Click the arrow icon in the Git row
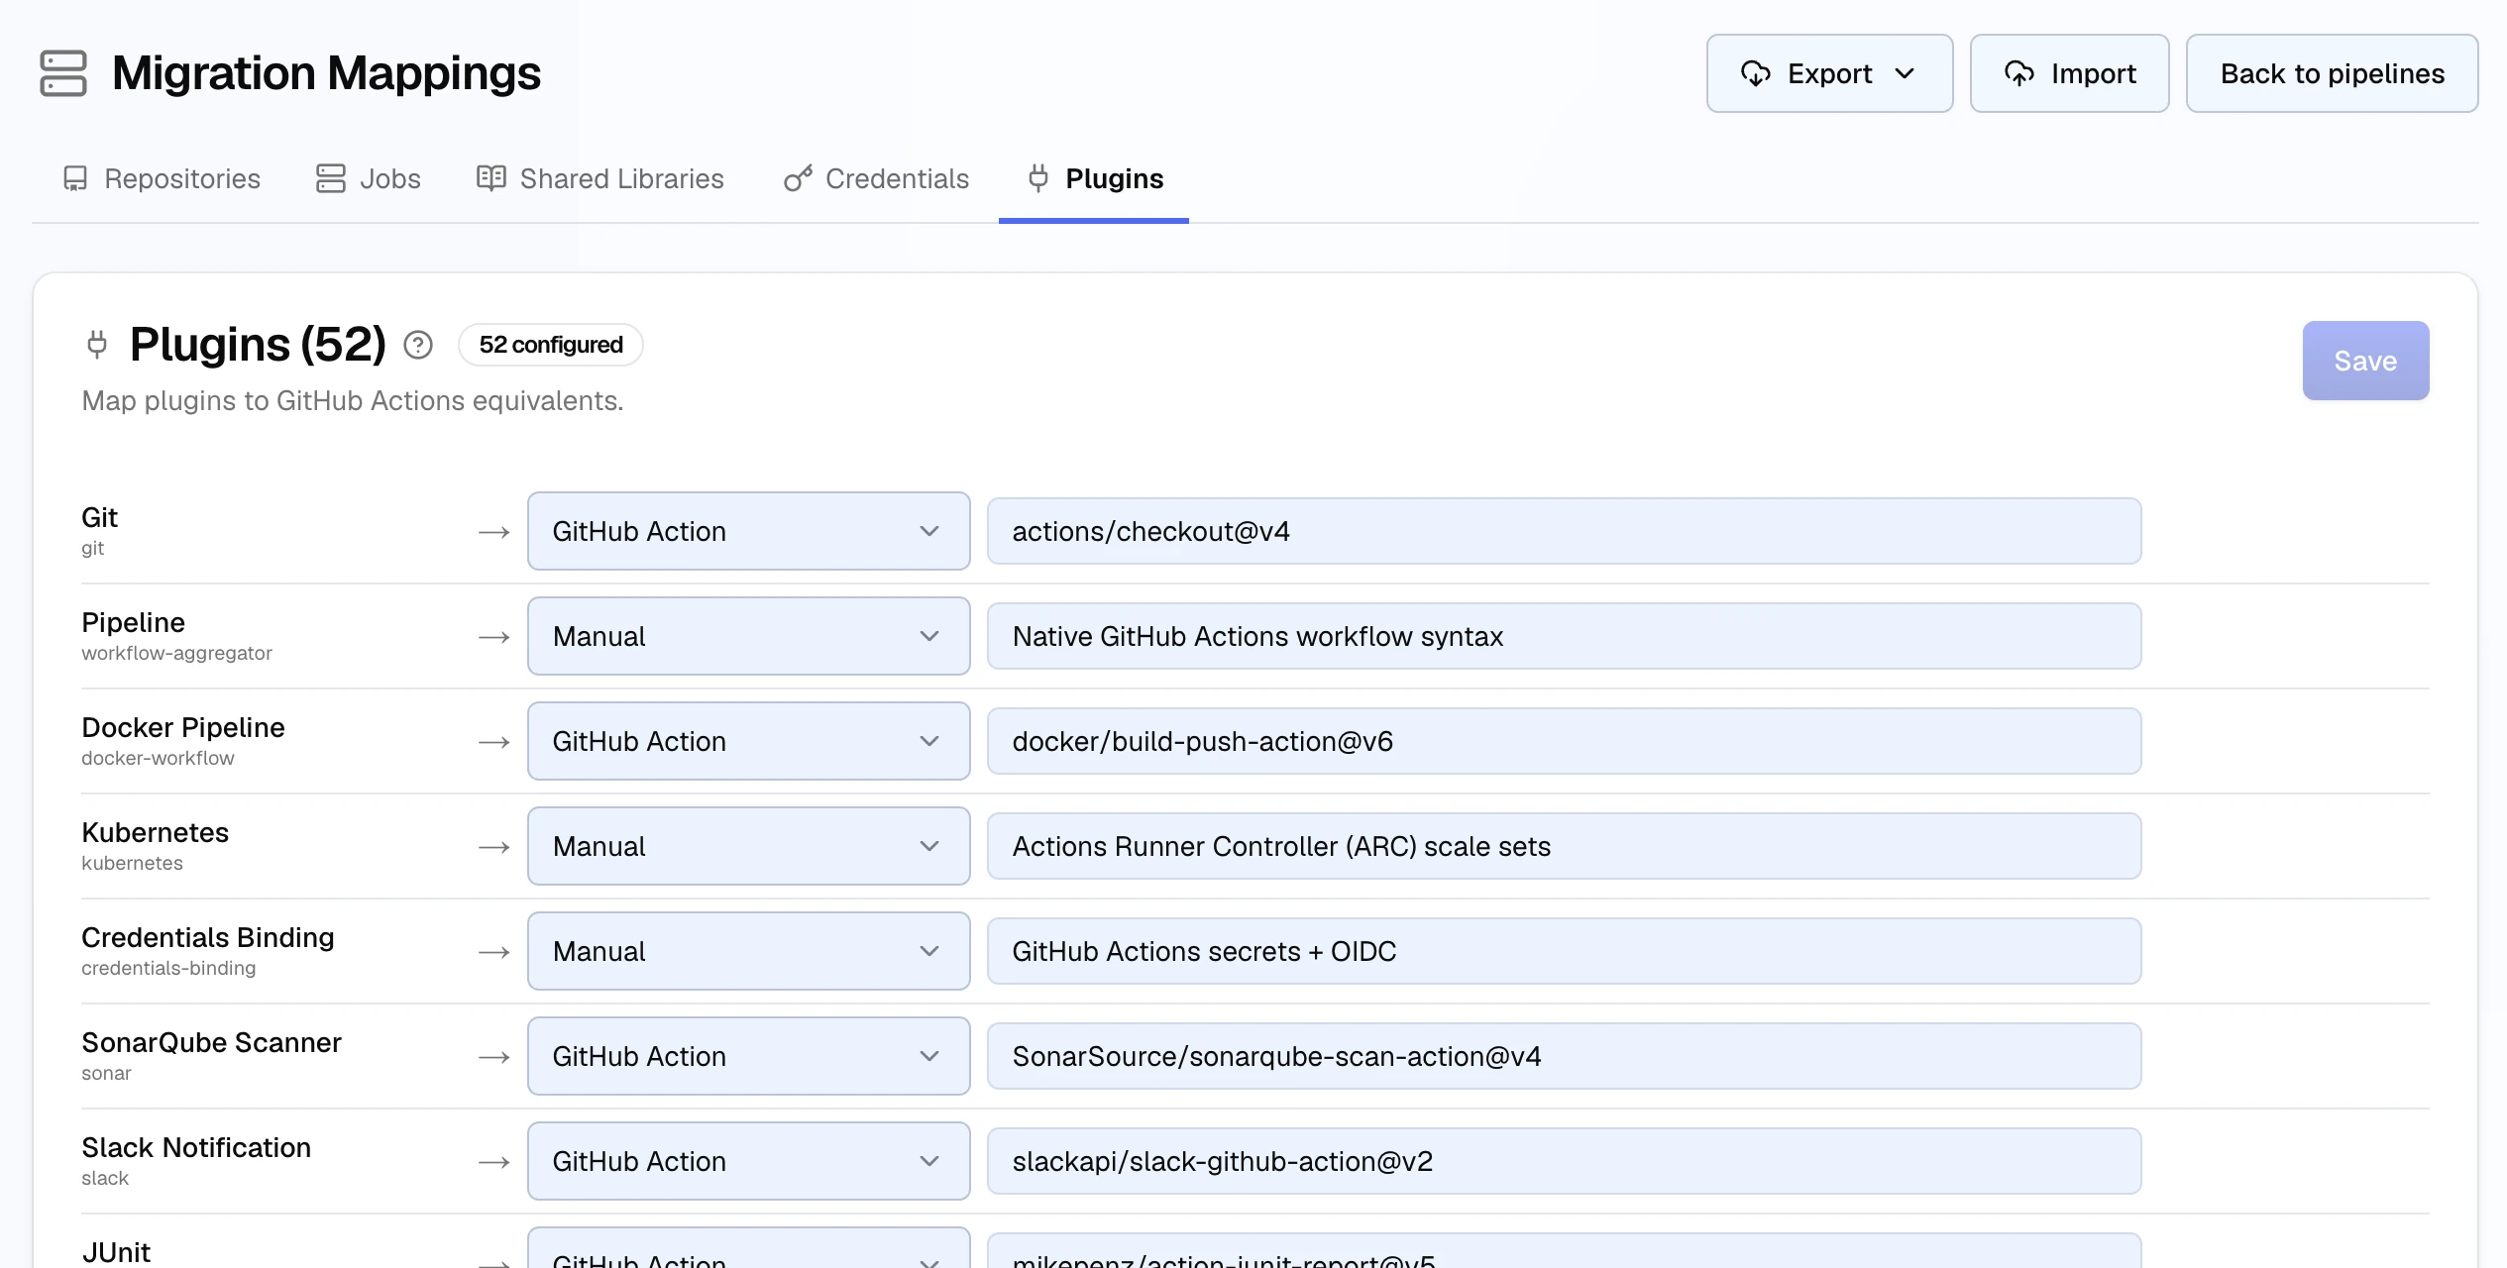 [x=493, y=532]
